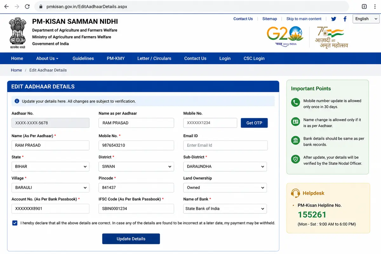Screen dimensions: 381x254
Task: Click the Name (As Per Aadhaar) input field
Action: pos(50,145)
